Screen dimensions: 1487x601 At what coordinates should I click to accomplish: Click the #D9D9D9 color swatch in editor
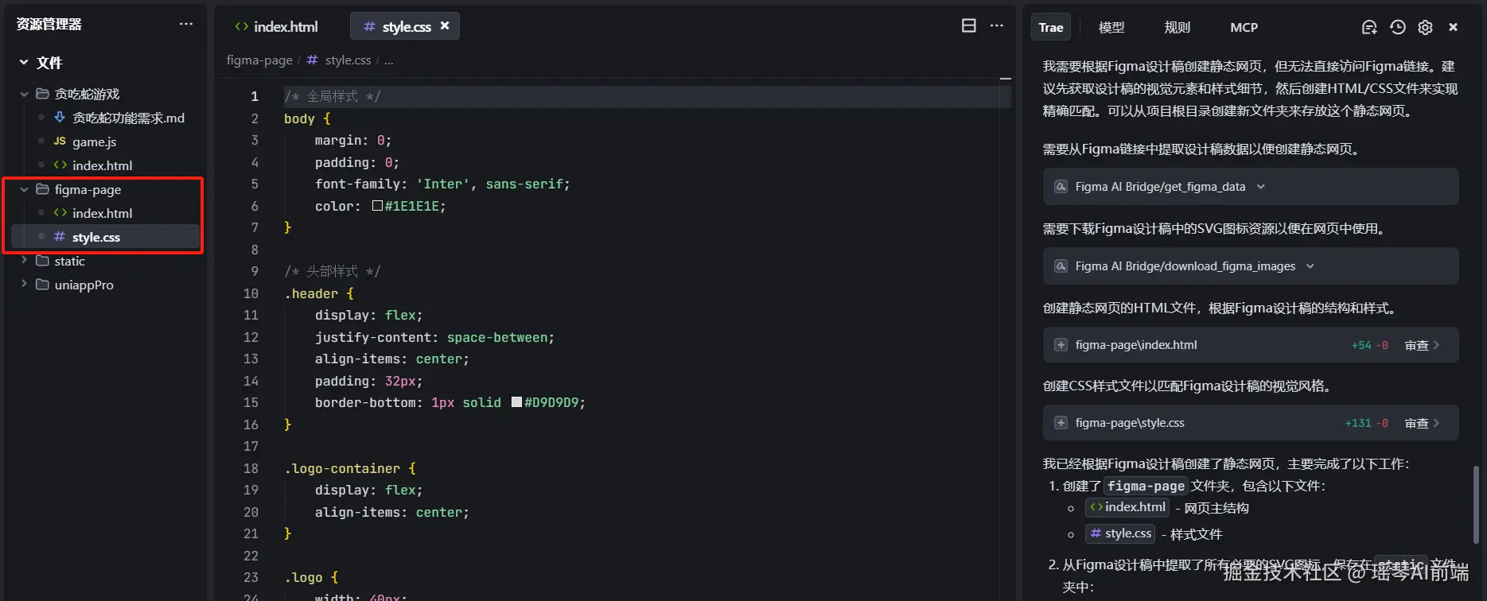516,402
